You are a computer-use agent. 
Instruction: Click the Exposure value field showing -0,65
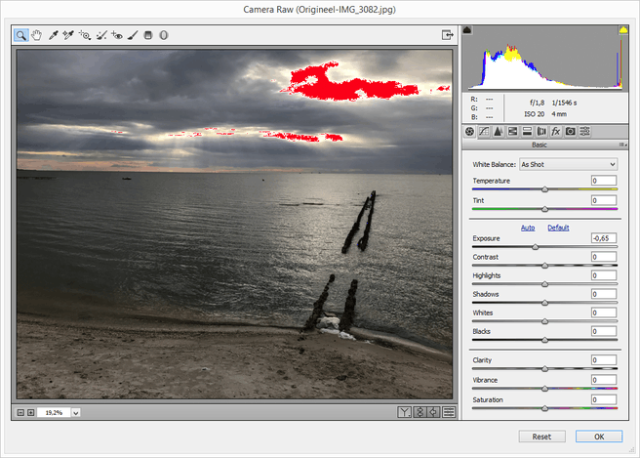pyautogui.click(x=604, y=238)
